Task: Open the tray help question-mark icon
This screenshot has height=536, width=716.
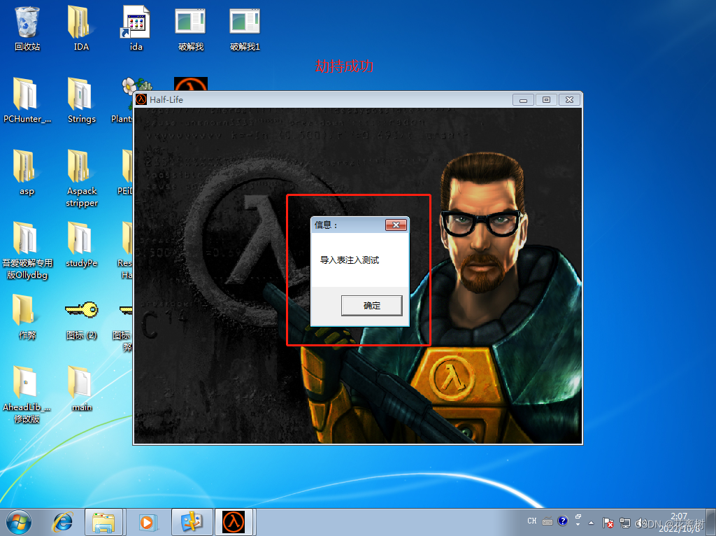Action: pyautogui.click(x=563, y=521)
